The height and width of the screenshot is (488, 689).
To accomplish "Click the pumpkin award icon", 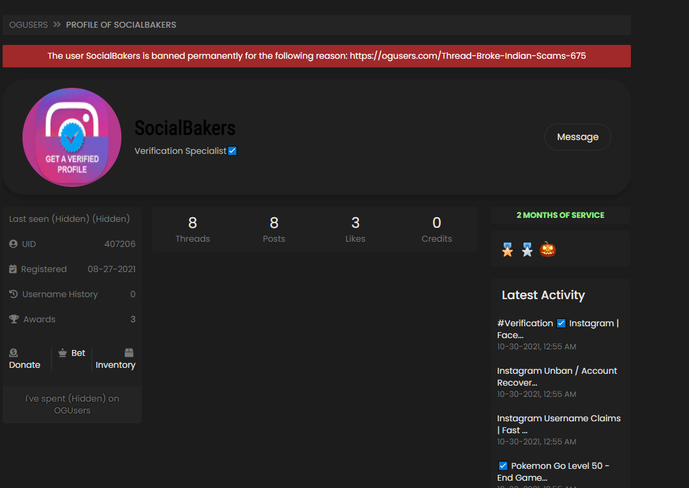I will coord(548,249).
